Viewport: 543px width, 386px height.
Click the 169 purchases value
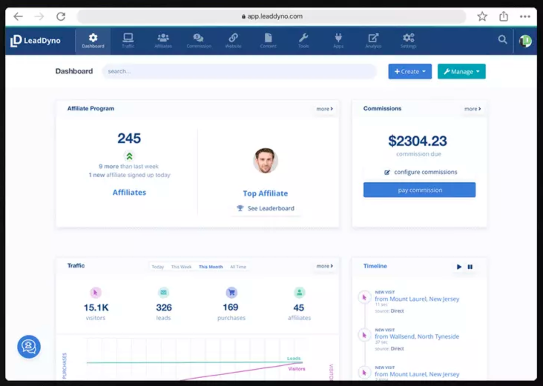tap(231, 307)
